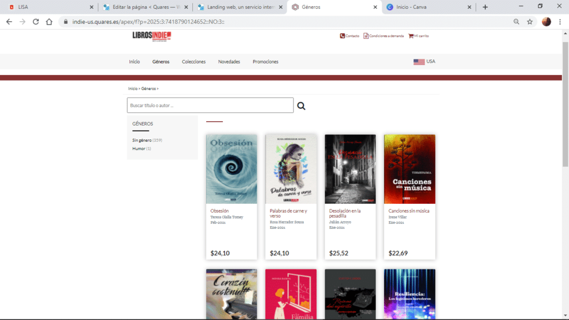Open the Chrome three-dot menu
Viewport: 569px width, 320px height.
(560, 22)
